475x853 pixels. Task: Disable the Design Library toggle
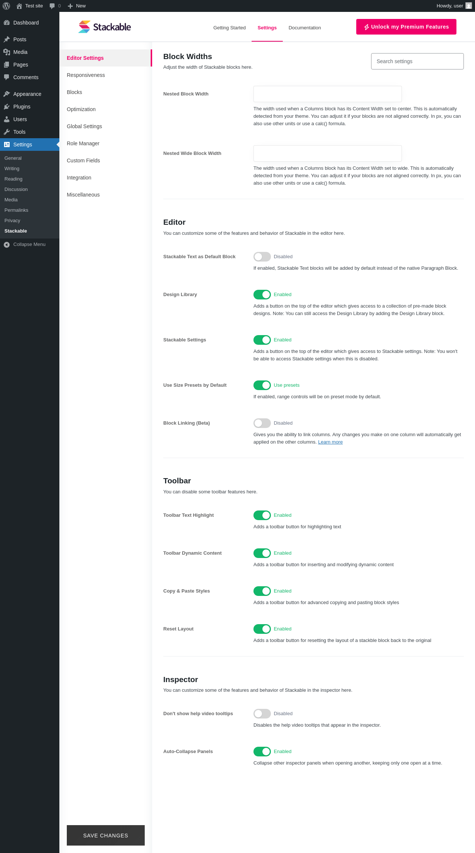(262, 295)
